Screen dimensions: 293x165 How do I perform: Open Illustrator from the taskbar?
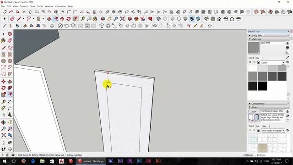coord(158,161)
